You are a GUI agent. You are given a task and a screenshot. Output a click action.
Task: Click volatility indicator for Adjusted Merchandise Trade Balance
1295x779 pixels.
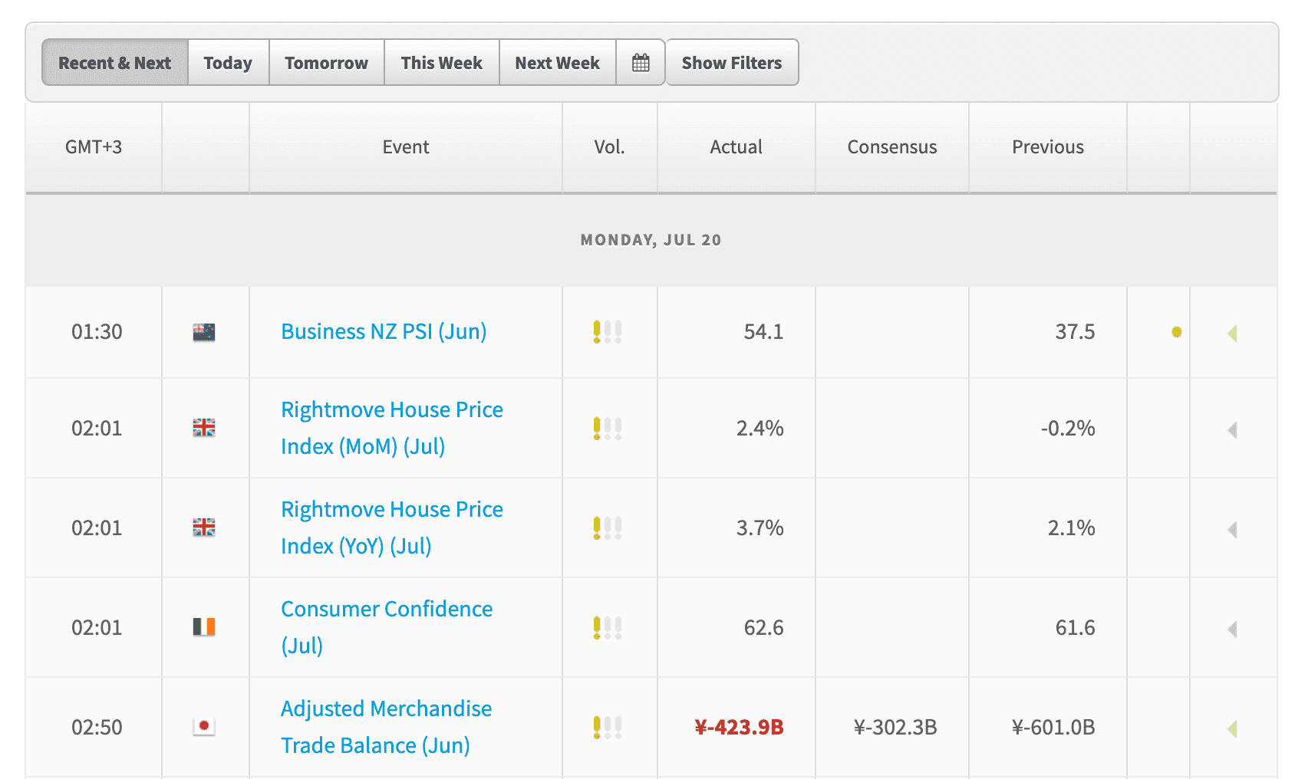pos(607,727)
